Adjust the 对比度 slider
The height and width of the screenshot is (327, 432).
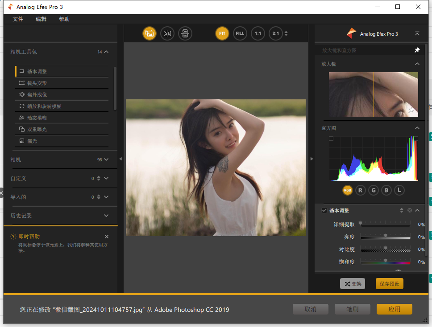point(385,249)
